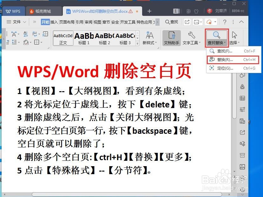Click the archive box icon in the sidebar
263x197 pixels.
click(x=242, y=155)
